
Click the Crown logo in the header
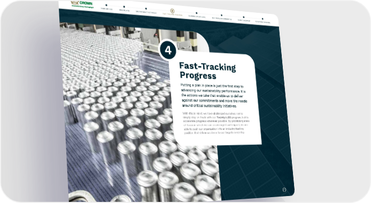81,3
